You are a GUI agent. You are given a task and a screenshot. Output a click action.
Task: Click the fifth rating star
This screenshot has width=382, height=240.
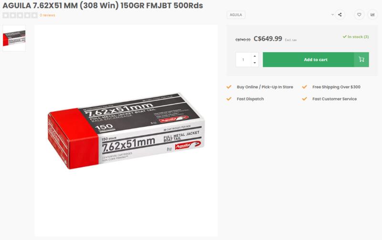(34, 15)
